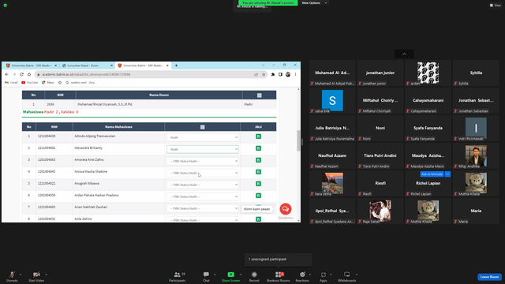Open Whiteboards

pyautogui.click(x=347, y=276)
